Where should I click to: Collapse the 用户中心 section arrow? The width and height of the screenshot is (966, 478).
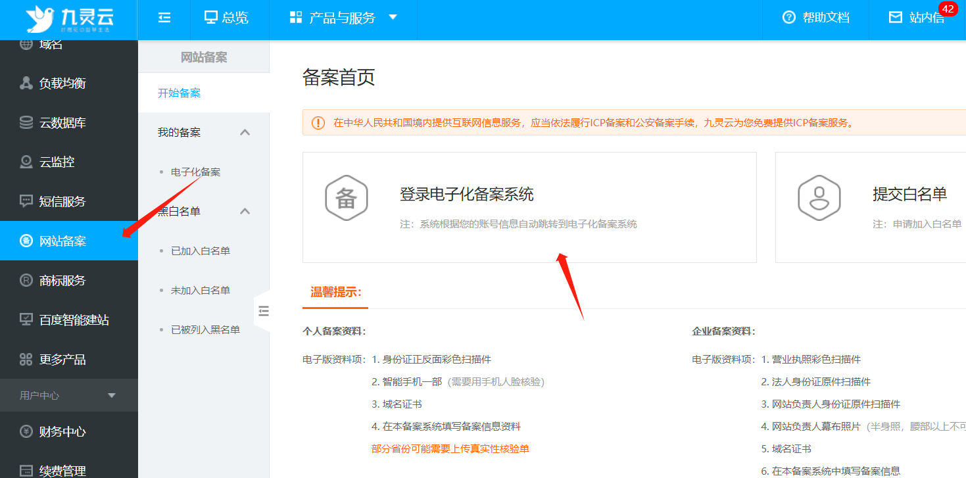coord(112,395)
